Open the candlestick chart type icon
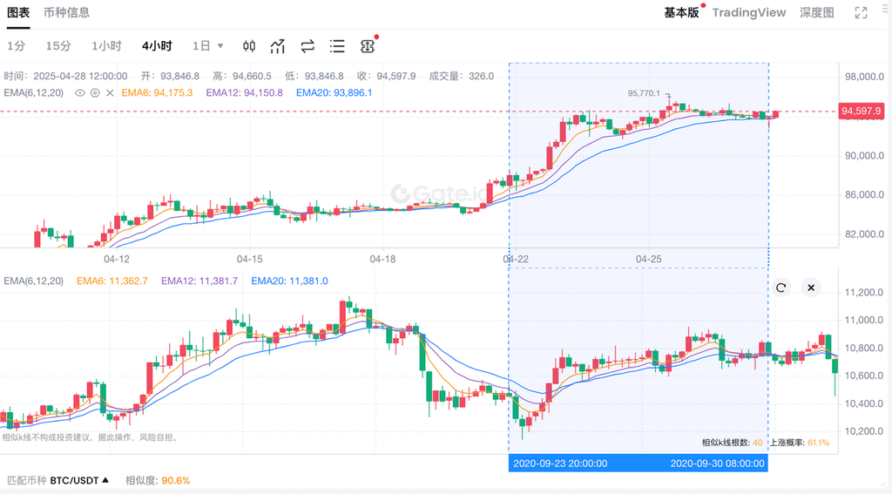The image size is (892, 501). [250, 46]
